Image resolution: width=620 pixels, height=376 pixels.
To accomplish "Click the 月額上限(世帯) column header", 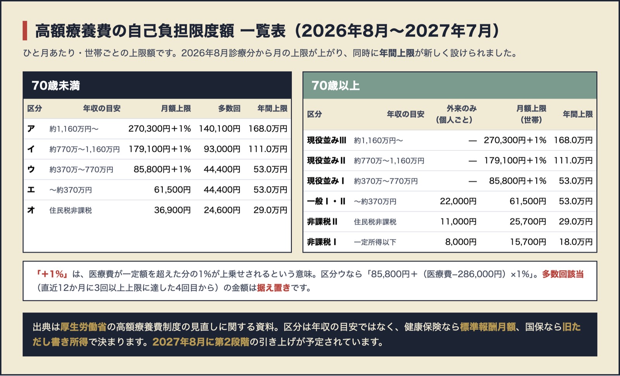I will pyautogui.click(x=531, y=114).
